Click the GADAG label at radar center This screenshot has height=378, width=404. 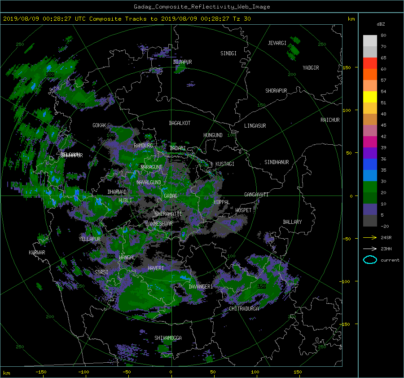click(x=171, y=196)
